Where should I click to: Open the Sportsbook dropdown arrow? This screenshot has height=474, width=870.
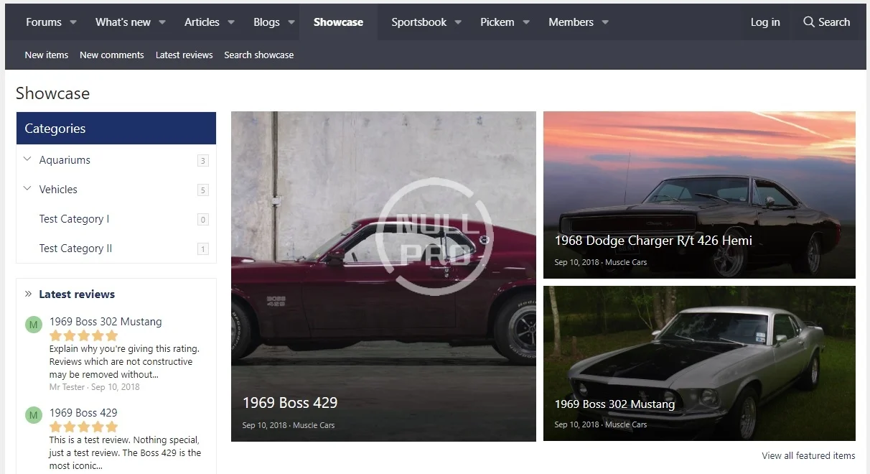coord(458,22)
